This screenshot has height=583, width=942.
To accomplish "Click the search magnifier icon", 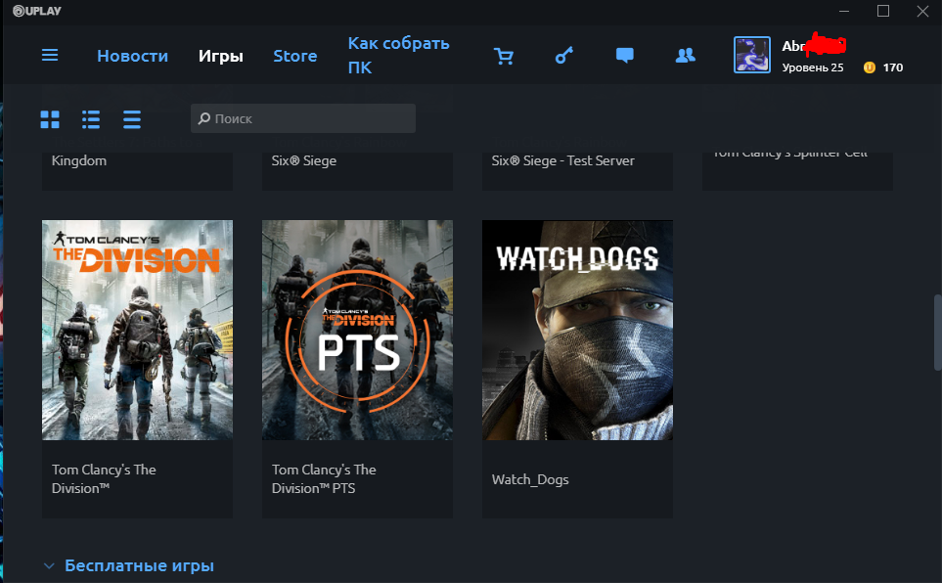I will pyautogui.click(x=204, y=118).
